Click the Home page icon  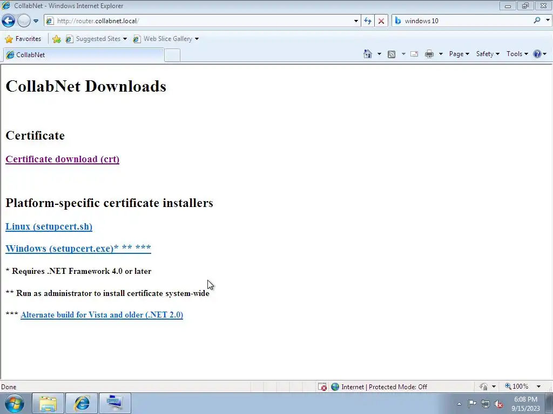pyautogui.click(x=367, y=54)
